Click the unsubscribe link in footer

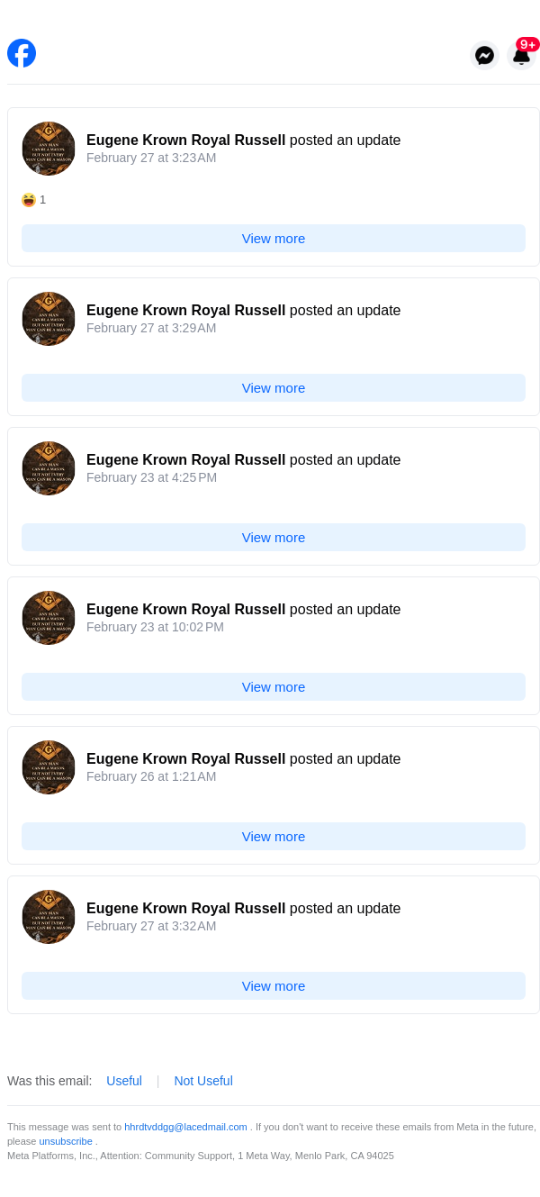pyautogui.click(x=66, y=1141)
